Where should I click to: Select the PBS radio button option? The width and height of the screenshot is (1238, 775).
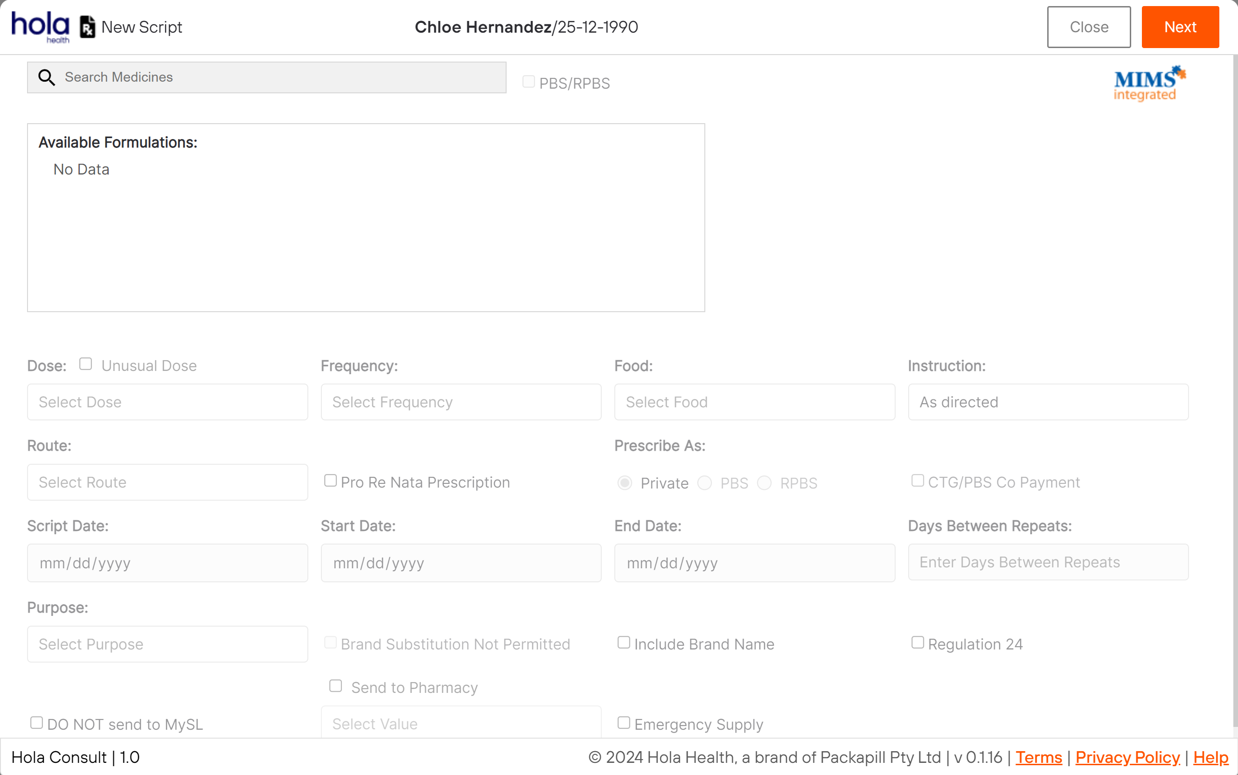point(705,482)
